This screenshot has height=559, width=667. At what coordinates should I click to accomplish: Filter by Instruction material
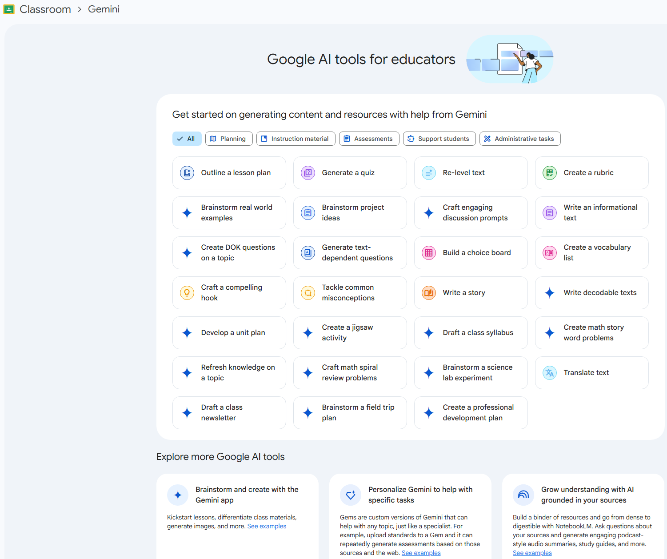coord(296,139)
